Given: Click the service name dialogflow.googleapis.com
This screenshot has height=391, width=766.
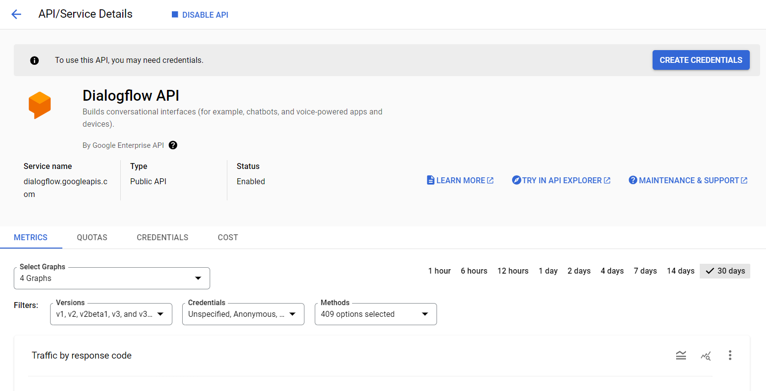Looking at the screenshot, I should [65, 188].
